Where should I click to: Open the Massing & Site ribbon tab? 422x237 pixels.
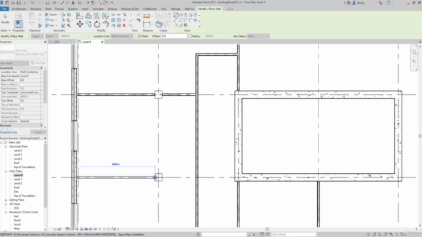(130, 9)
